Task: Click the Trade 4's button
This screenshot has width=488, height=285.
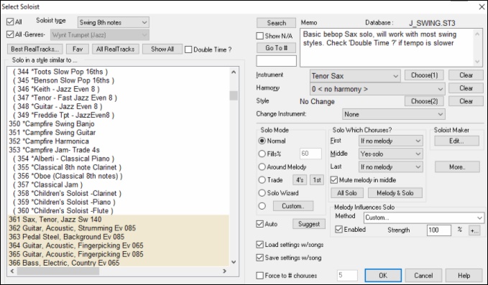Action: pyautogui.click(x=300, y=180)
